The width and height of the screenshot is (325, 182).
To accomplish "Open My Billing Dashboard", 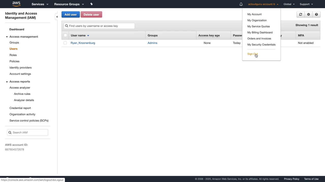I will [260, 33].
